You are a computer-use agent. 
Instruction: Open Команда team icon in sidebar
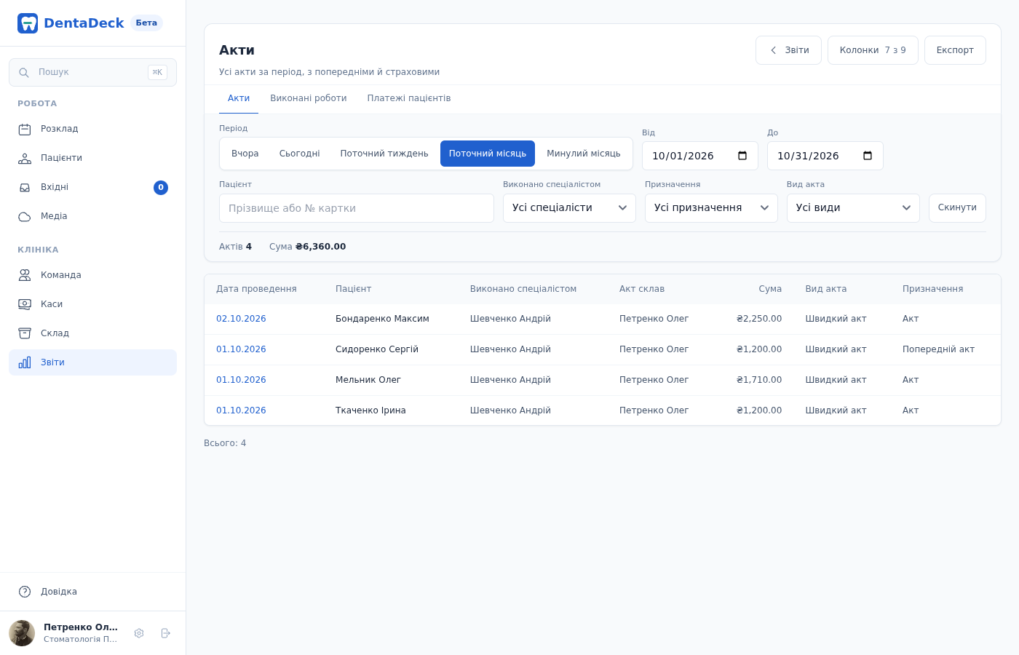[x=25, y=275]
